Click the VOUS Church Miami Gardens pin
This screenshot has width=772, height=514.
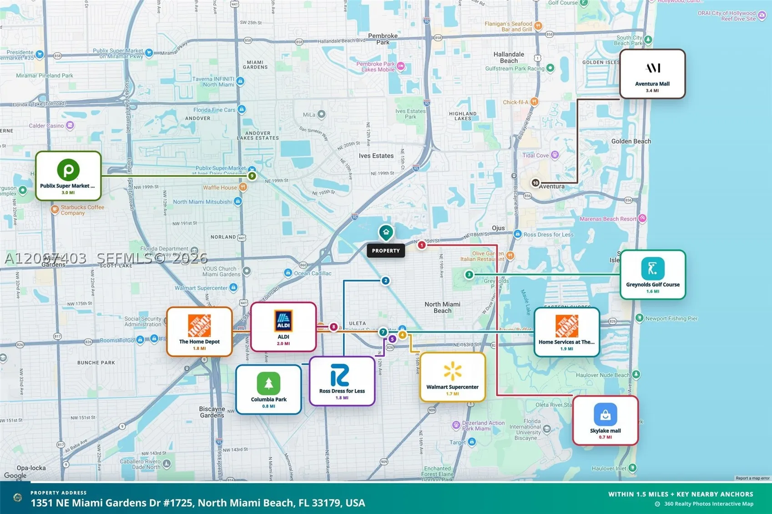[x=247, y=271]
